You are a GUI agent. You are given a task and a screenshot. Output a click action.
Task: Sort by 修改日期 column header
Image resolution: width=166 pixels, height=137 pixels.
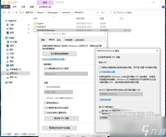(80, 18)
